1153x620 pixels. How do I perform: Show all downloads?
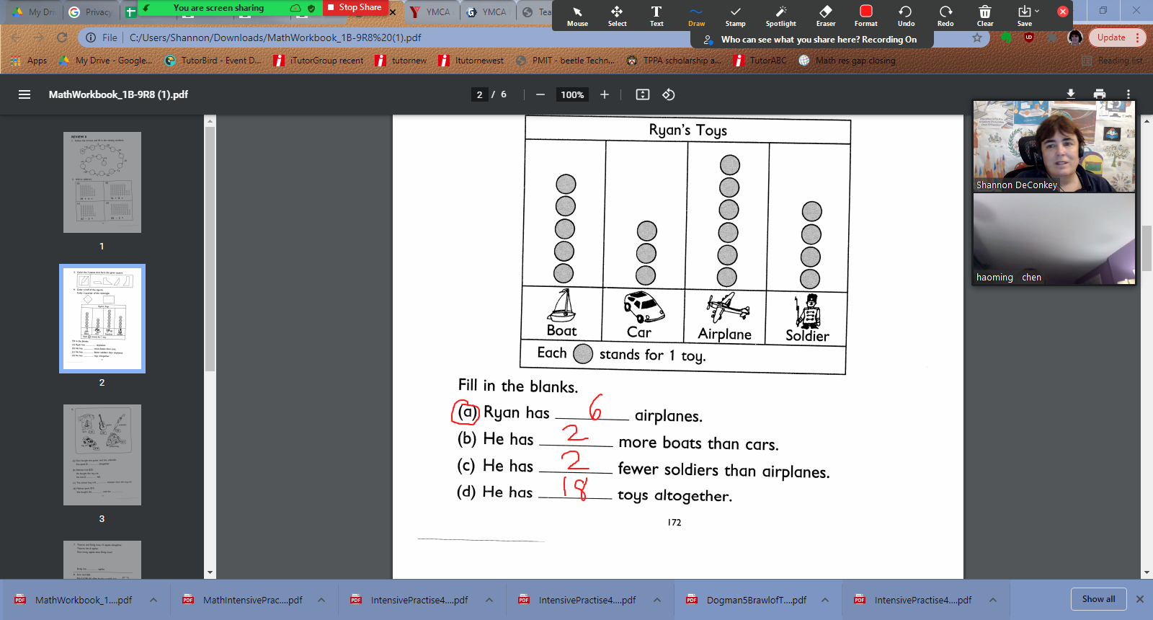tap(1098, 599)
